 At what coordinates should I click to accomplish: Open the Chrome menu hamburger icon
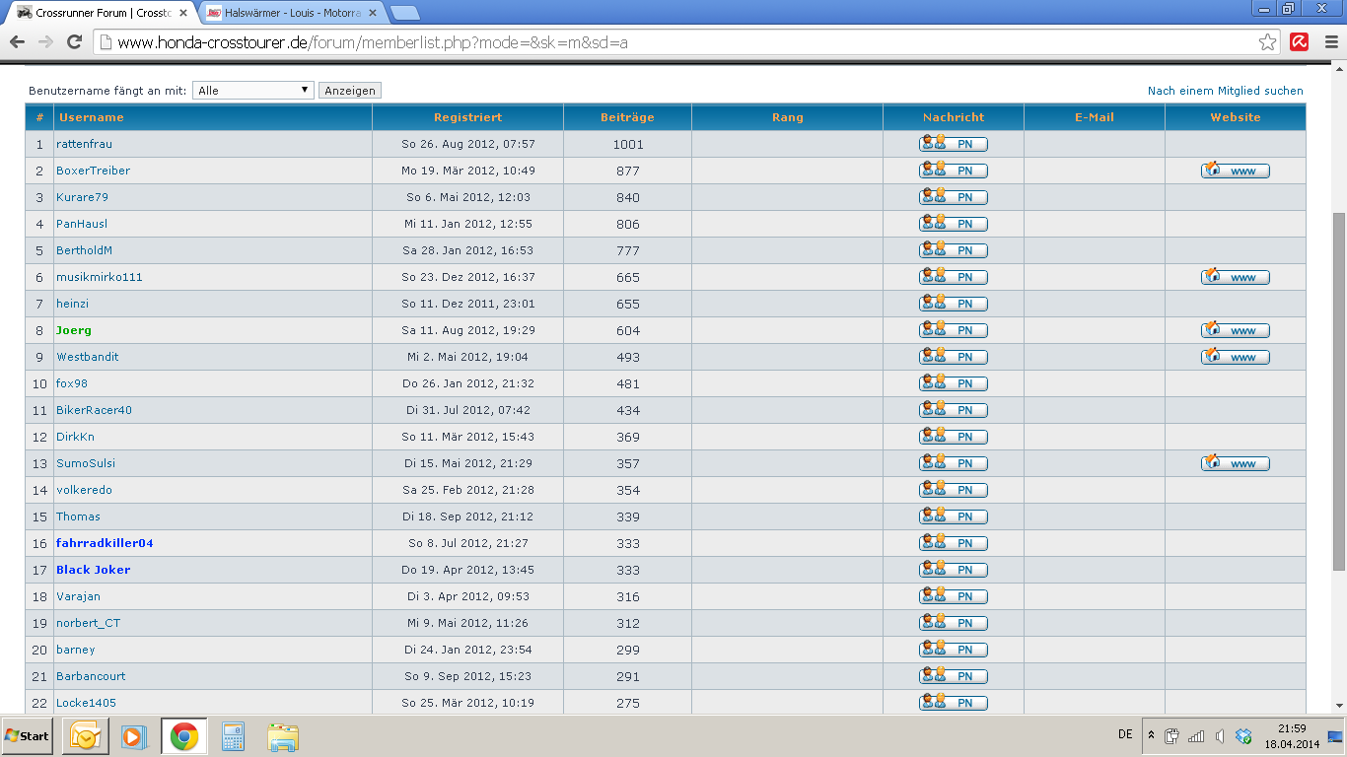click(x=1330, y=42)
